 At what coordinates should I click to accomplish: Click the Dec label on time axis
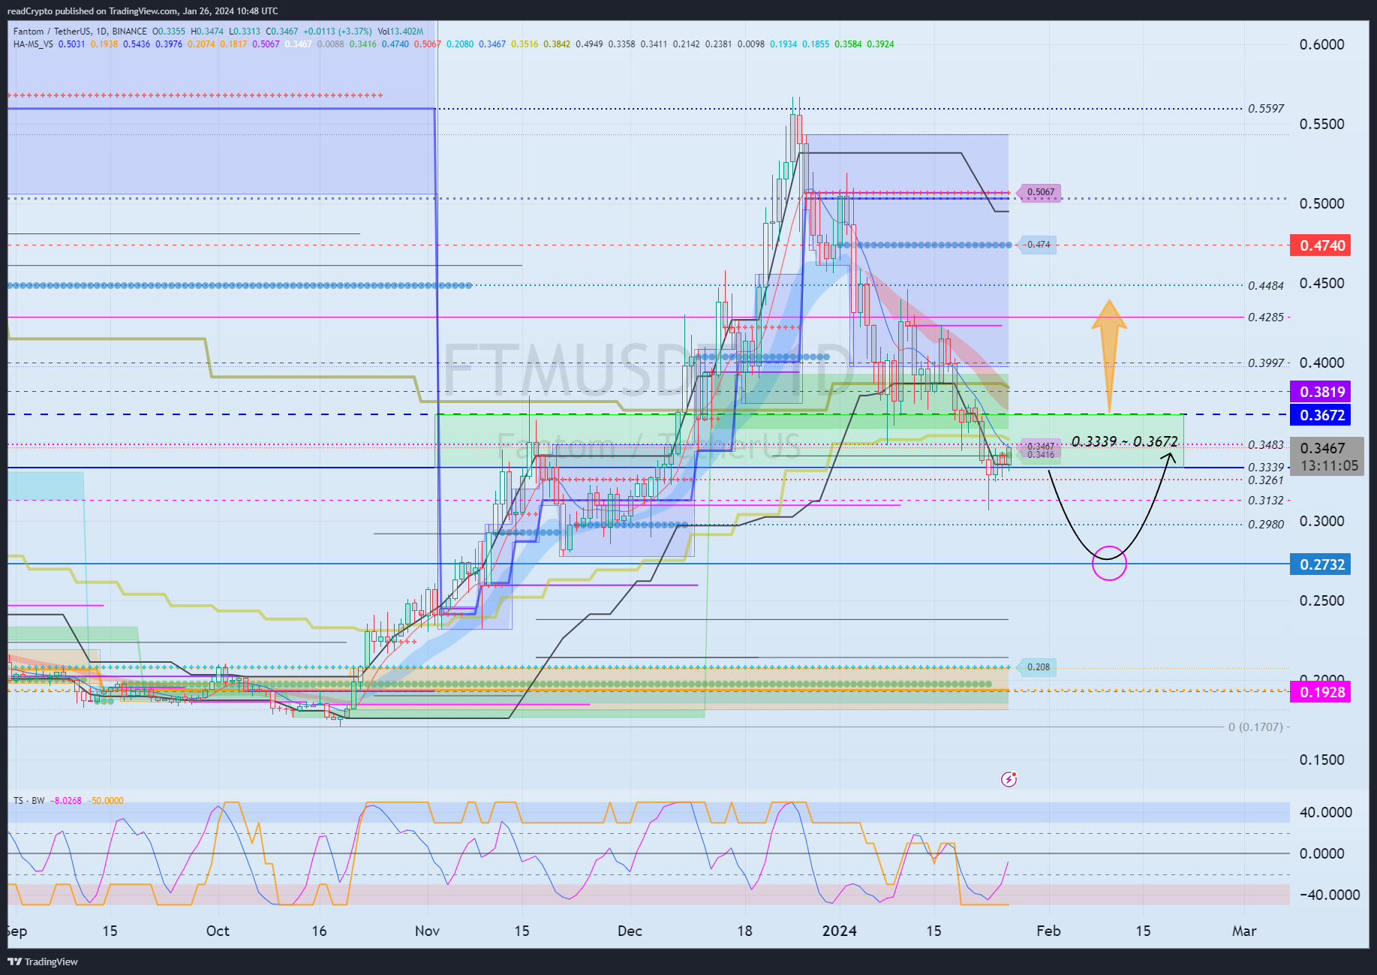(x=630, y=931)
